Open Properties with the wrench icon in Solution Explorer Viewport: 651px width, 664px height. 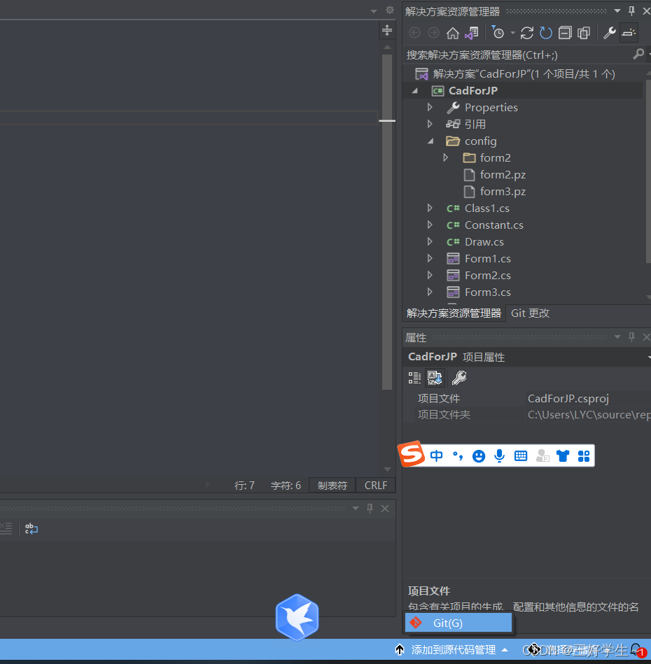click(x=608, y=33)
